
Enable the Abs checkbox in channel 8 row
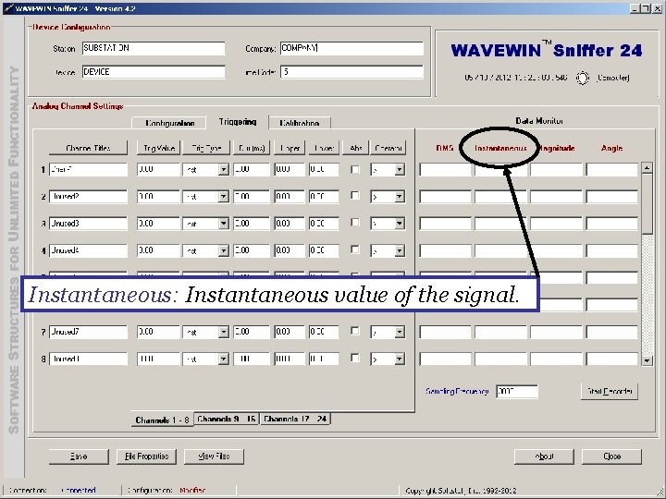pos(354,359)
